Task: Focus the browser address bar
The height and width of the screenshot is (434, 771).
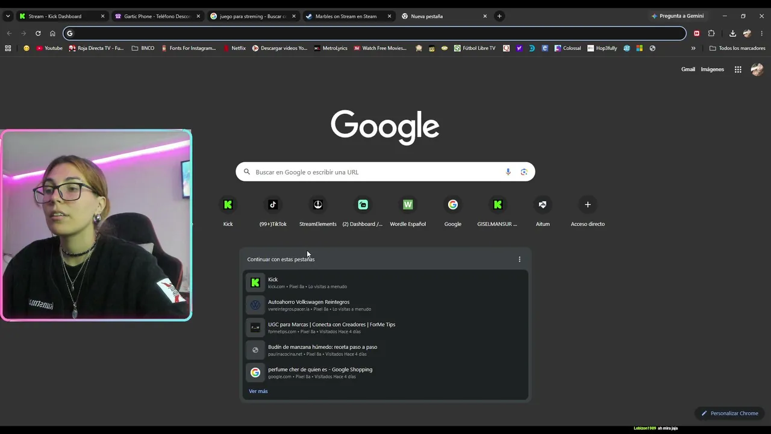Action: tap(375, 33)
